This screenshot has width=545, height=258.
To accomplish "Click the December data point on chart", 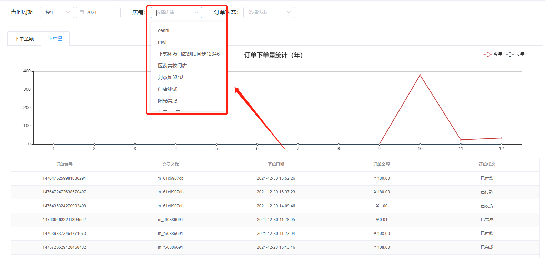I will [501, 138].
